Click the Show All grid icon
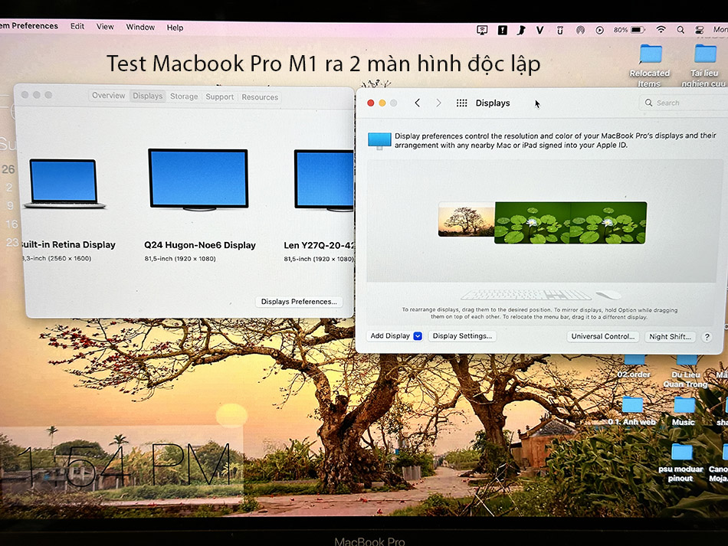The height and width of the screenshot is (546, 728). 461,103
